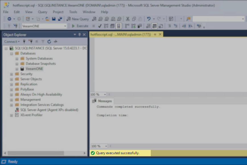The image size is (247, 165).
Task: Display the estimated execution plan
Action: [106, 26]
